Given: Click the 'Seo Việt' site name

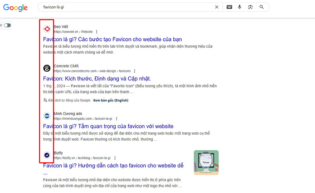Looking at the screenshot, I should [61, 27].
